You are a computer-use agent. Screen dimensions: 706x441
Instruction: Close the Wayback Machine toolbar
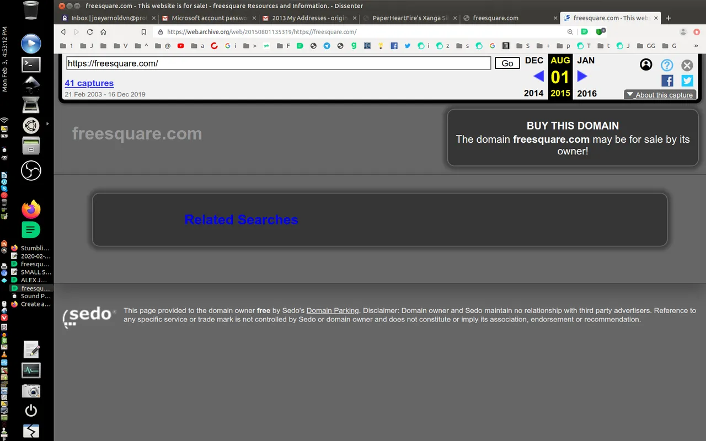point(687,65)
